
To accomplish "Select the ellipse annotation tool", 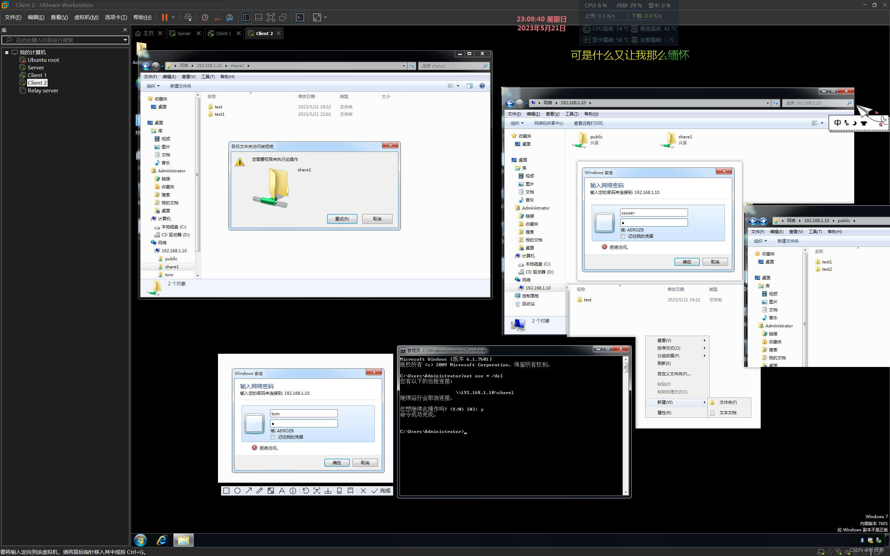I will click(x=237, y=491).
